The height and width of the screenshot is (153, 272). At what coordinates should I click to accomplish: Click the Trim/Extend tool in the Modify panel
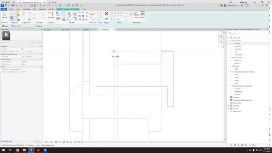point(75,19)
